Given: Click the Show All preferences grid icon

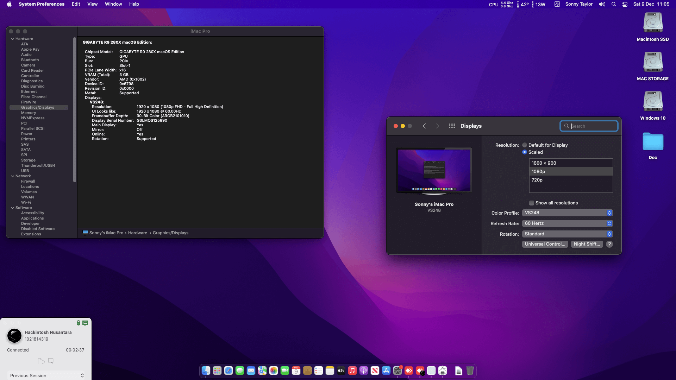Looking at the screenshot, I should [452, 126].
